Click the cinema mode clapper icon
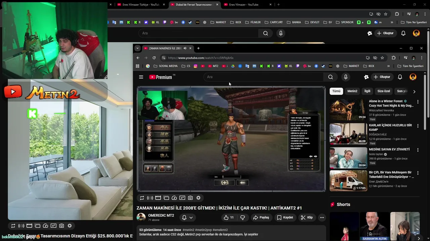Image resolution: width=430 pixels, height=241 pixels. (158, 198)
